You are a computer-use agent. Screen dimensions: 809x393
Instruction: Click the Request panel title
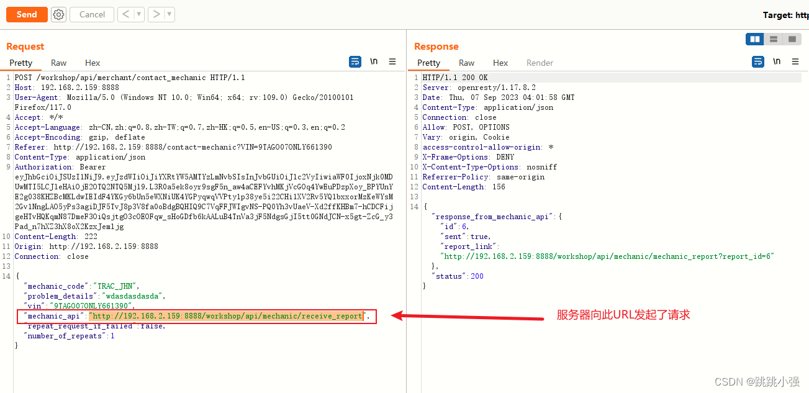pos(25,47)
